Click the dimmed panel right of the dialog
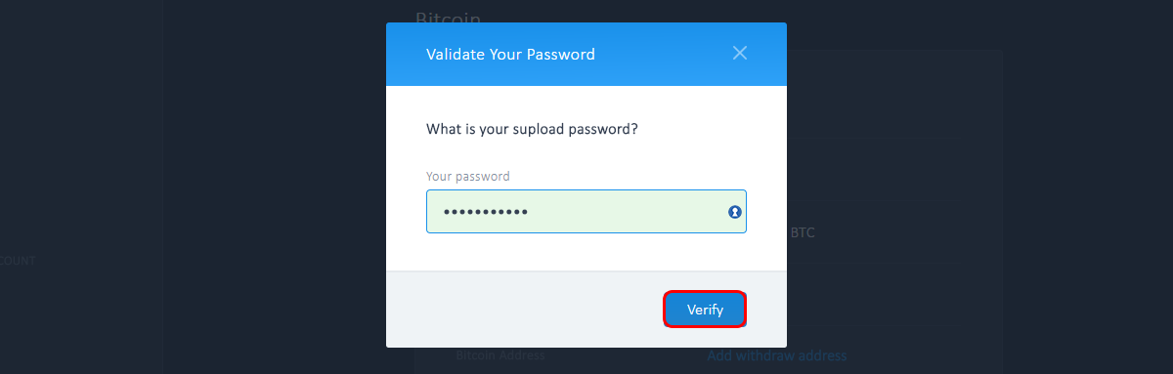Viewport: 1173px width, 374px height. [894, 146]
